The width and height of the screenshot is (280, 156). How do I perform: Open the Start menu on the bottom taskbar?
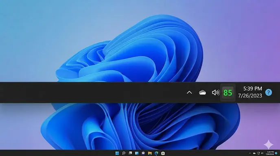pyautogui.click(x=117, y=153)
